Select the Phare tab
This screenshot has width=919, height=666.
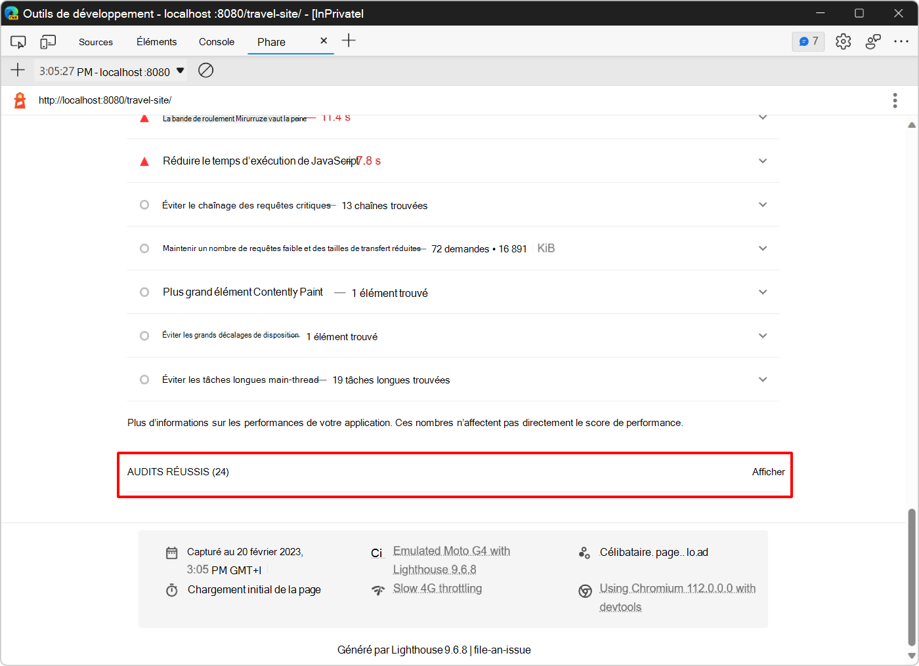[271, 42]
